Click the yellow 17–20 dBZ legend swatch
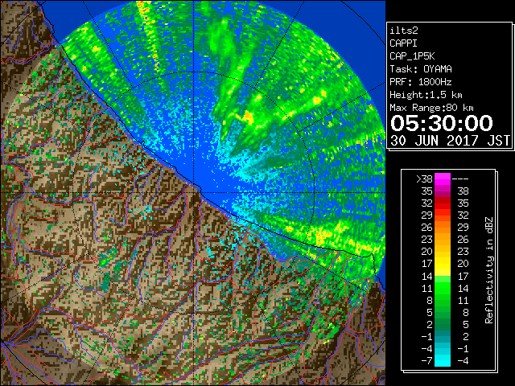515x386 pixels. click(443, 264)
